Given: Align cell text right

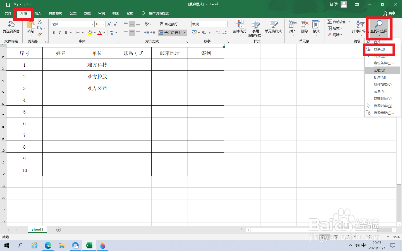Looking at the screenshot, I should (138, 33).
